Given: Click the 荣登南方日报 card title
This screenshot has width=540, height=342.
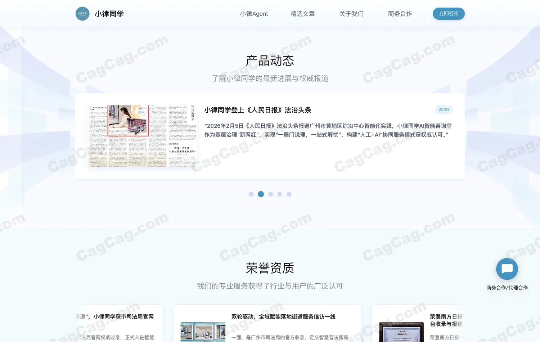Looking at the screenshot, I should 446,320.
